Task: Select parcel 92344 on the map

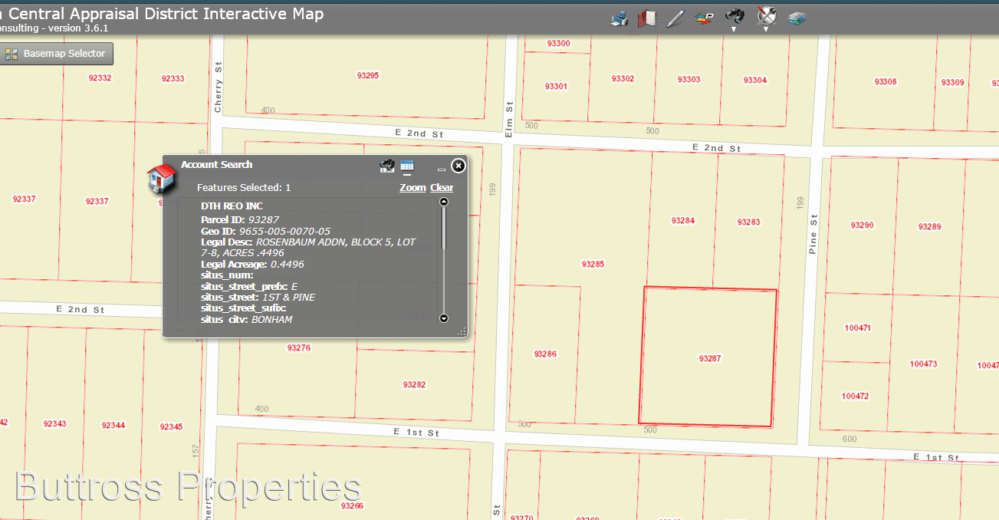Action: (x=113, y=425)
